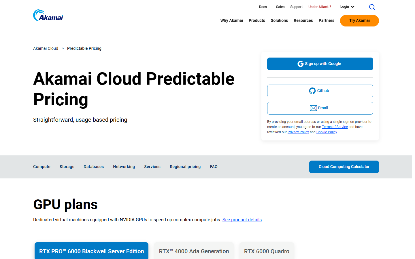Go to Akamai Cloud breadcrumb

tap(46, 48)
